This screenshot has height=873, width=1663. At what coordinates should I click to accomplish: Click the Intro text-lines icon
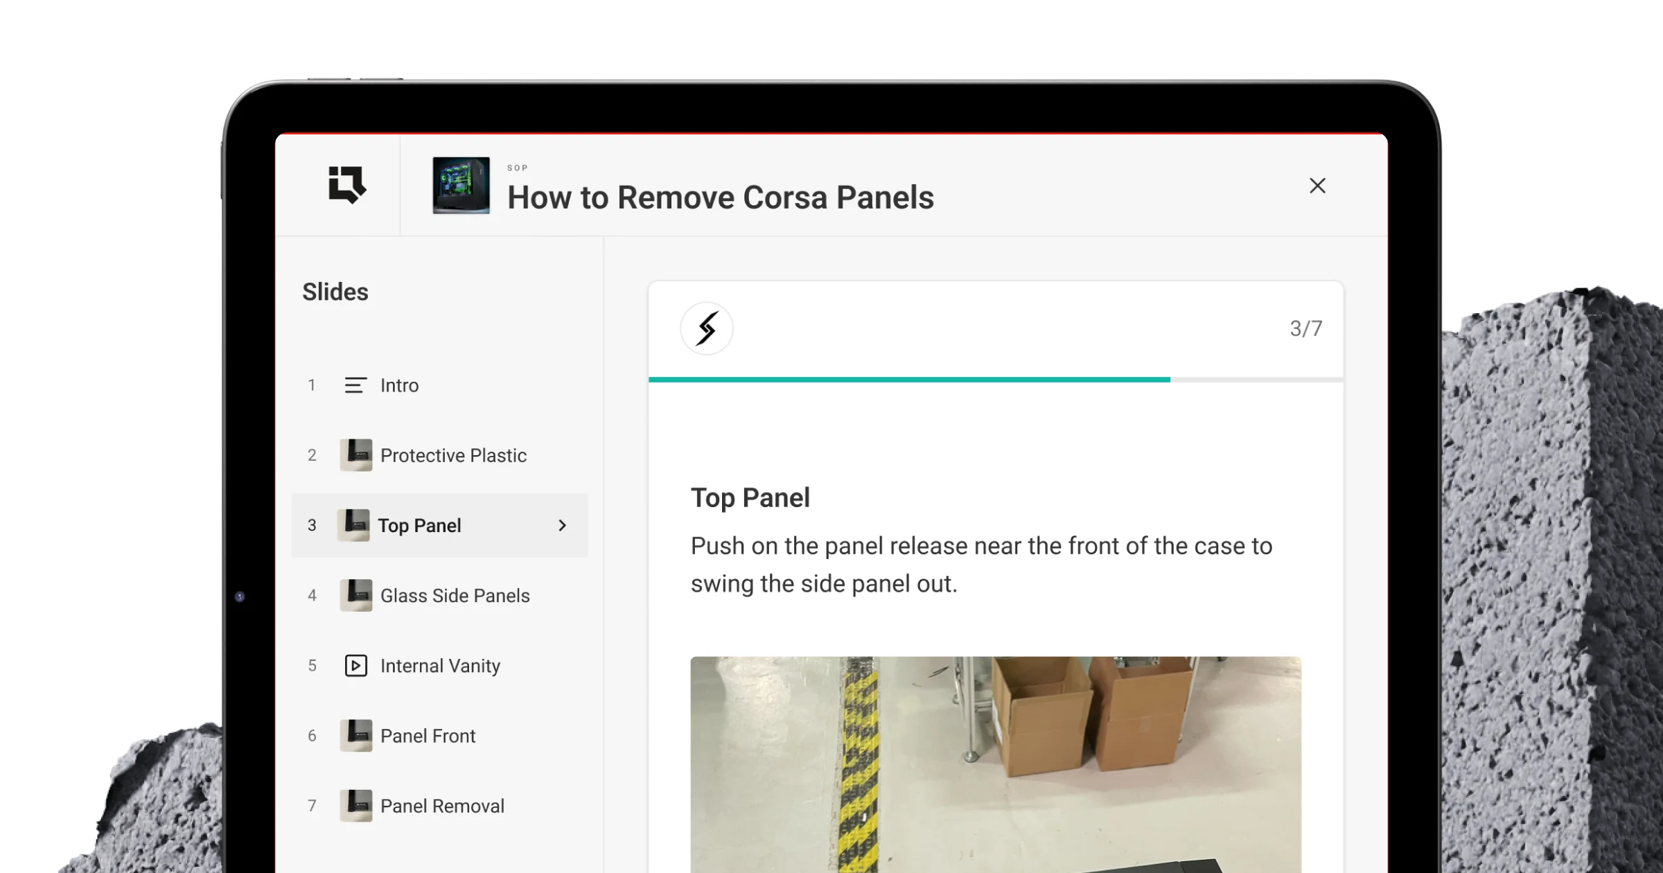pyautogui.click(x=355, y=385)
